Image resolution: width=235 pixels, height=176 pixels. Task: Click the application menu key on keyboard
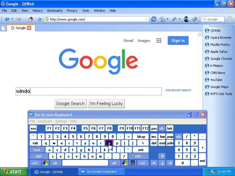coord(133,163)
